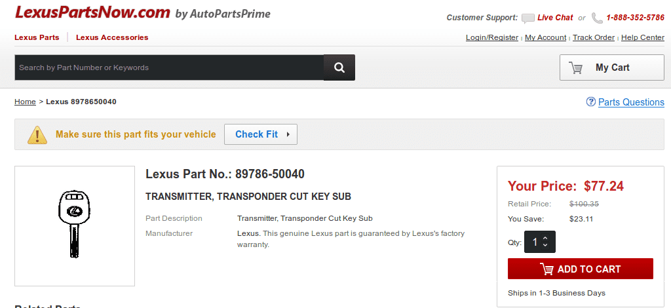Focus the part number search field

[x=169, y=67]
